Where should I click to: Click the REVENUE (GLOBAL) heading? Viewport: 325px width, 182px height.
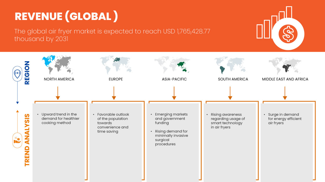coord(66,16)
